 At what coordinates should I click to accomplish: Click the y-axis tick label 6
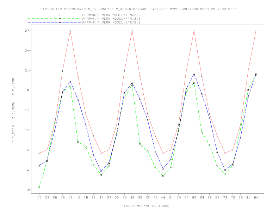(x=28, y=170)
